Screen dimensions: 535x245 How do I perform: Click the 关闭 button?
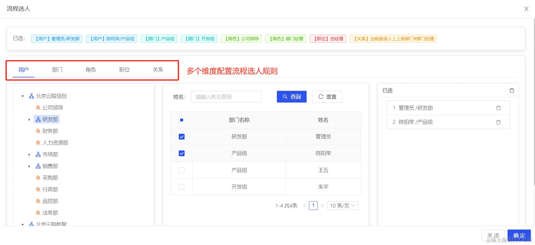[493, 235]
